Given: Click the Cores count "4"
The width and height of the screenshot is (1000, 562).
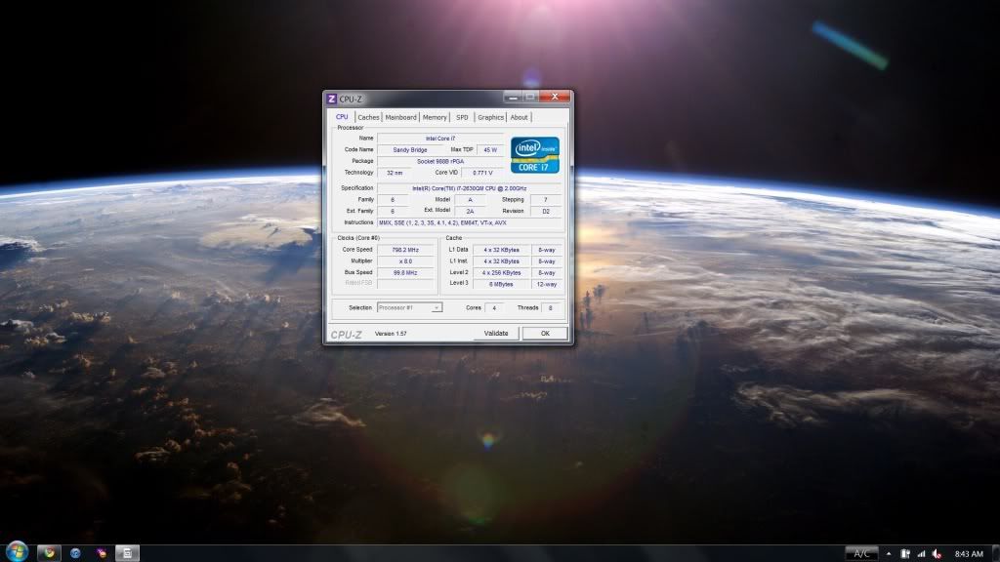Looking at the screenshot, I should (493, 307).
